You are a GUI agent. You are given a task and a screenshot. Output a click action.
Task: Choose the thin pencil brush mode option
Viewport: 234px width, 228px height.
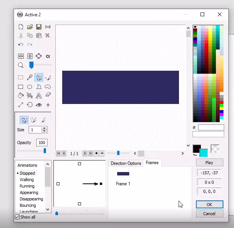pyautogui.click(x=43, y=120)
